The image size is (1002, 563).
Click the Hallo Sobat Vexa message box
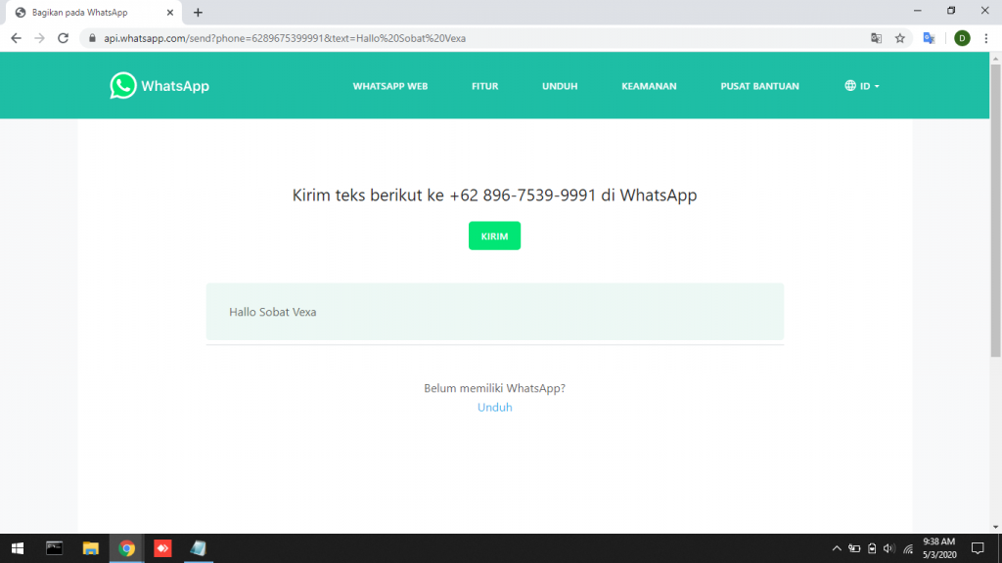(494, 312)
